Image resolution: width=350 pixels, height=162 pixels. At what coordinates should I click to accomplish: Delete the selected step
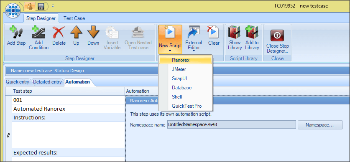[x=59, y=36]
